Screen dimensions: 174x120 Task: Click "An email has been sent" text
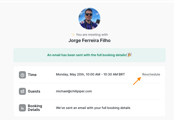[x=87, y=55]
